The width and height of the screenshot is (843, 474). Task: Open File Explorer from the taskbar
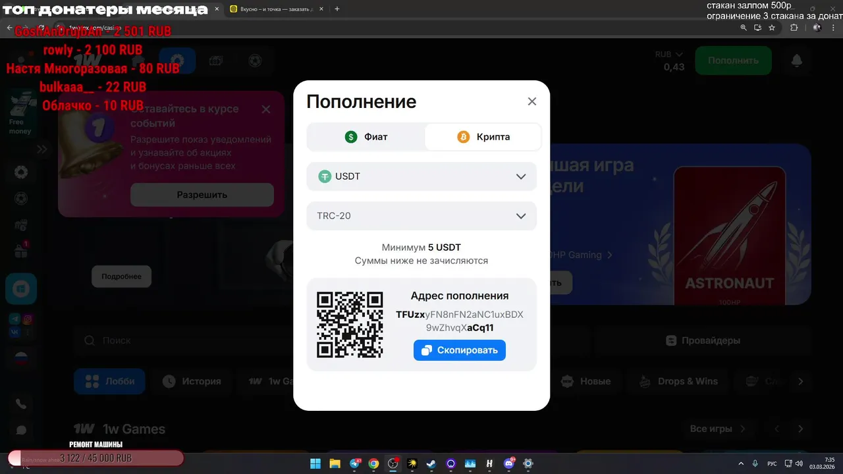pos(335,463)
